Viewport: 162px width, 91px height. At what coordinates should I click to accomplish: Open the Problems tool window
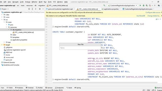[19, 88]
